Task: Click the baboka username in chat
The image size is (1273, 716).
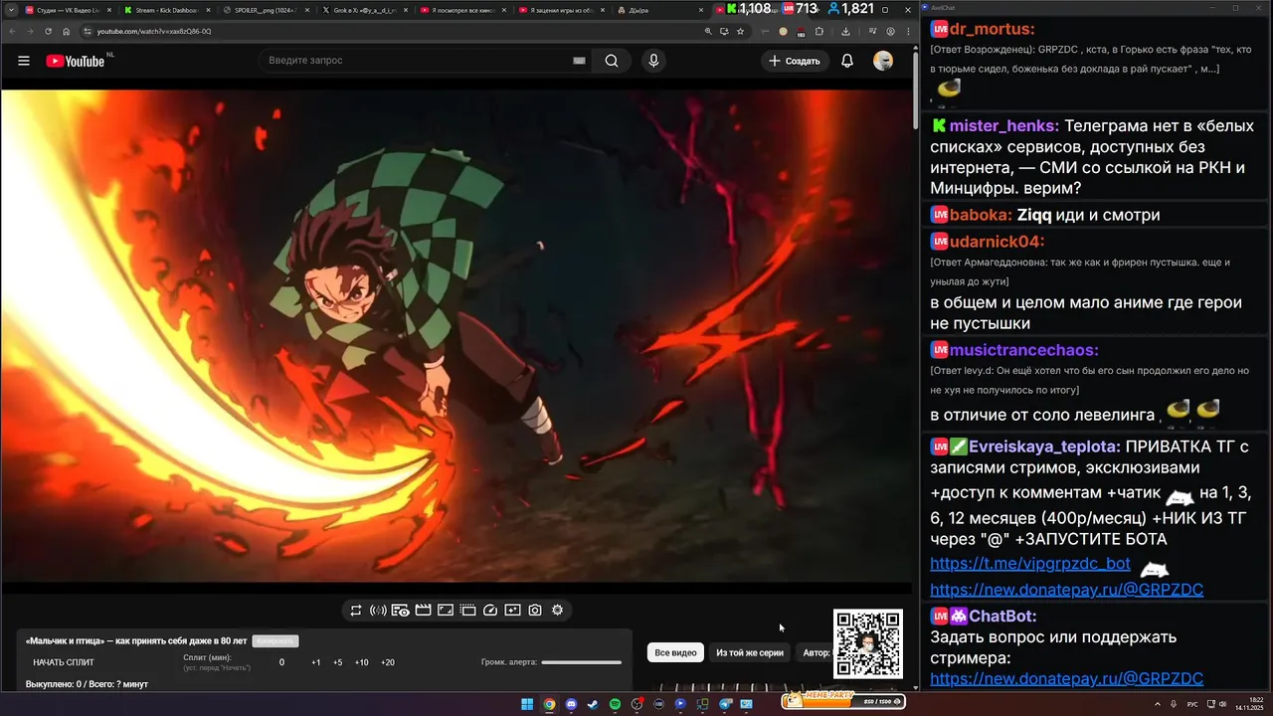Action: coord(981,215)
